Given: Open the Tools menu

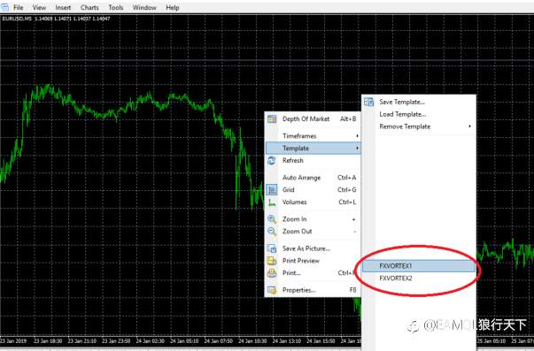Looking at the screenshot, I should tap(116, 7).
